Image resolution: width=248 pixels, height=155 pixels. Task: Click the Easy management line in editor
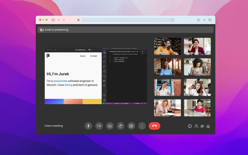pyautogui.click(x=119, y=61)
